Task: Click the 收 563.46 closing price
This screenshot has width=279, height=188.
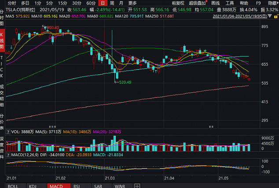Action: (x=77, y=10)
